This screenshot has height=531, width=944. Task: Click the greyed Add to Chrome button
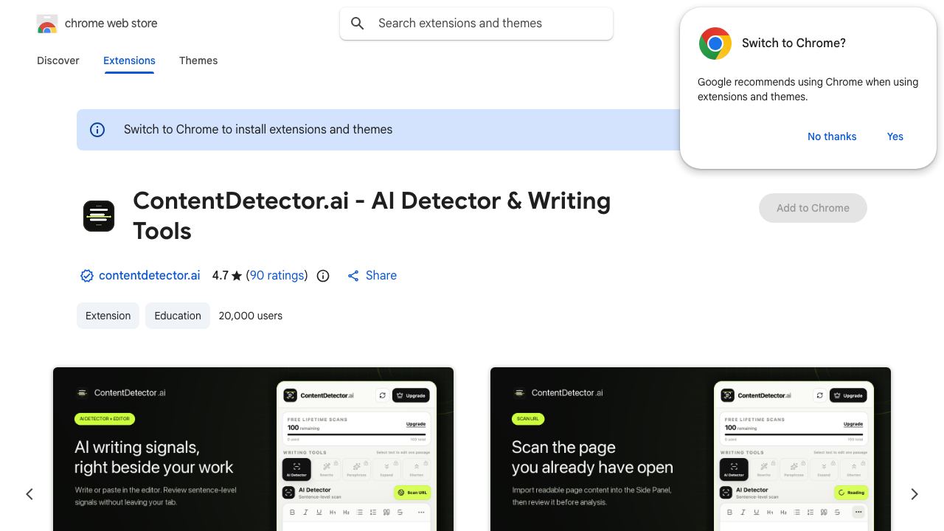(813, 208)
